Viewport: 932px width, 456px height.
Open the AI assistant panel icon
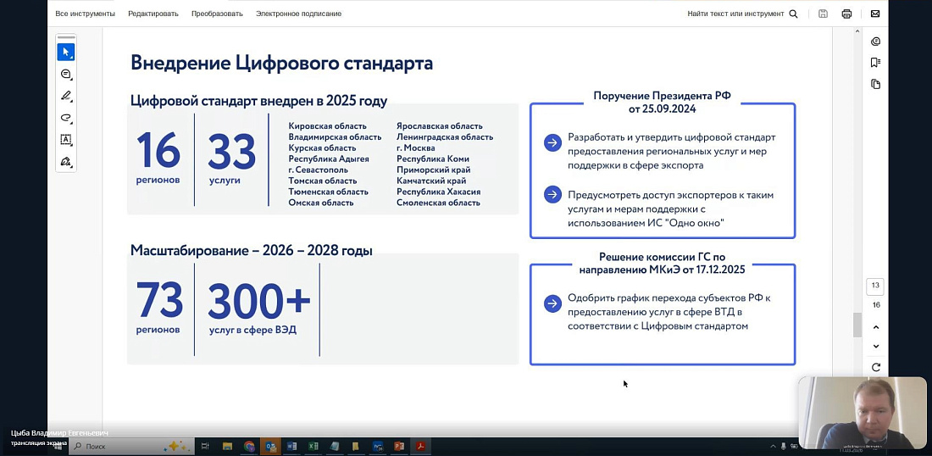pyautogui.click(x=875, y=42)
